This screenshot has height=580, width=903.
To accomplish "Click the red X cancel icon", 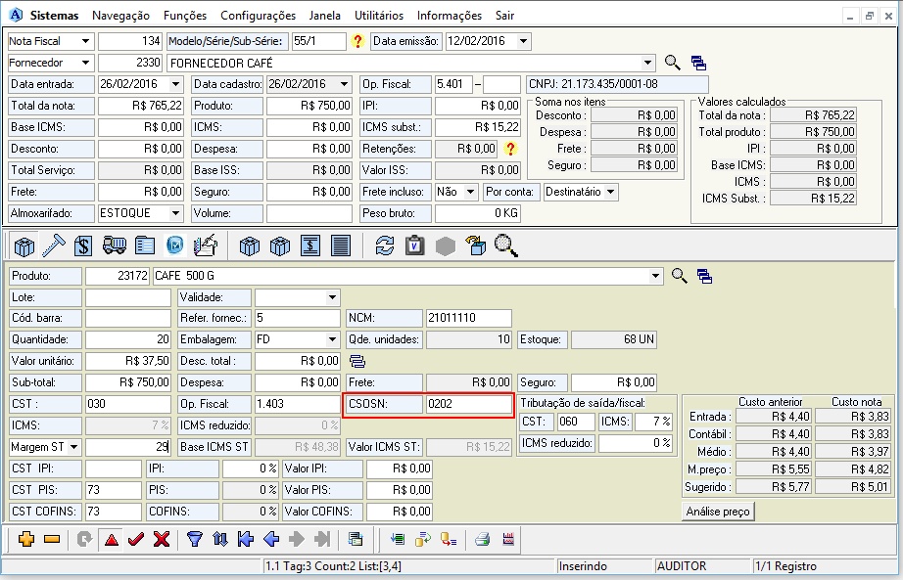I will tap(162, 539).
